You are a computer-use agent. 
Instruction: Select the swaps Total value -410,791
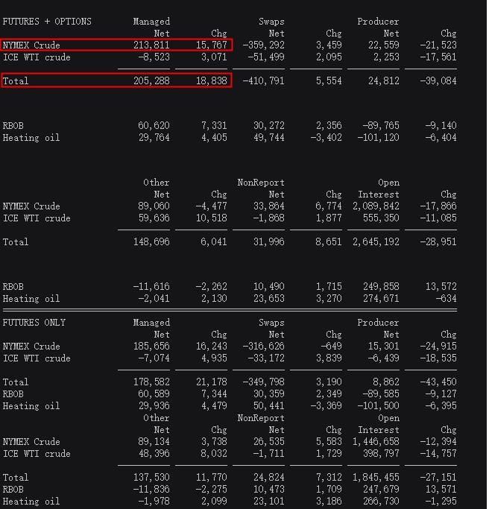(x=263, y=80)
